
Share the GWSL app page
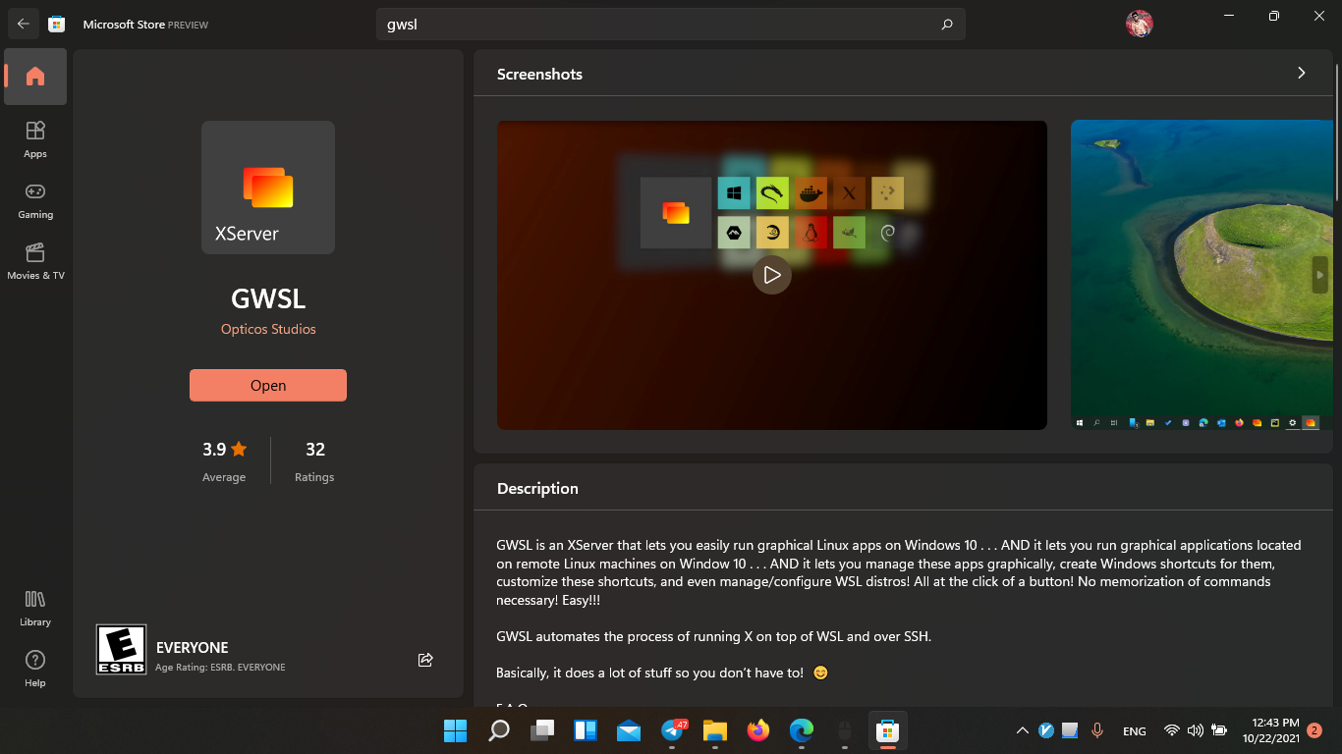[x=425, y=660]
